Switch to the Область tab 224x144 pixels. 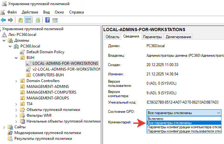pyautogui.click(x=112, y=37)
